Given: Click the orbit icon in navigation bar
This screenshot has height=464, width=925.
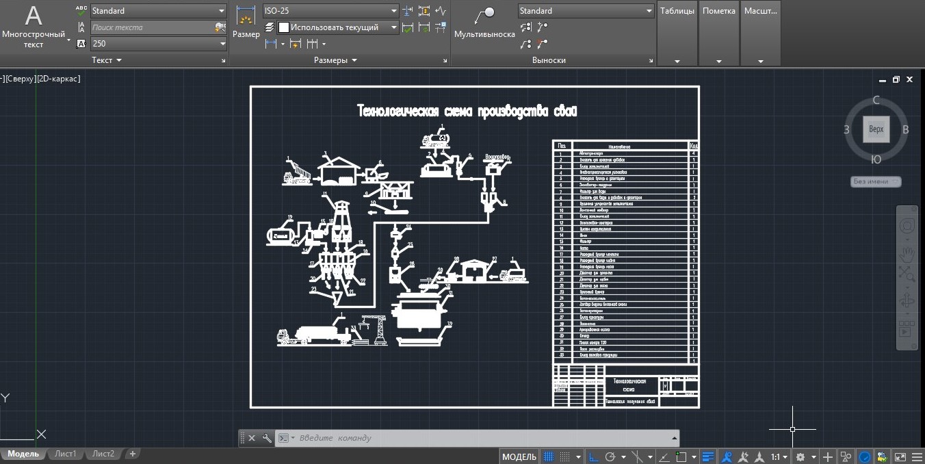Looking at the screenshot, I should pyautogui.click(x=907, y=301).
